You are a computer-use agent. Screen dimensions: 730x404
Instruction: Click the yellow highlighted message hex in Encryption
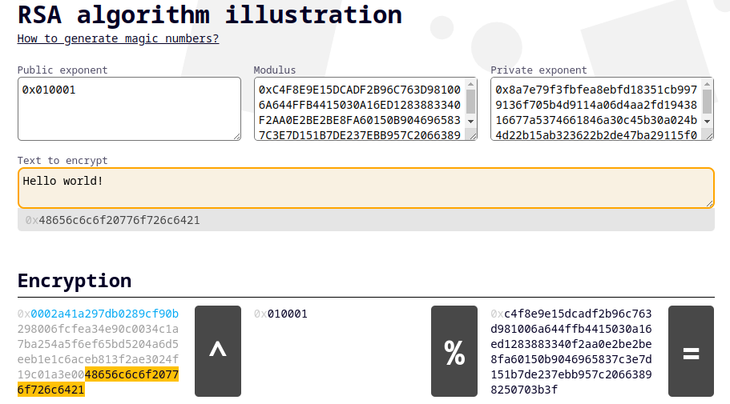pos(98,382)
